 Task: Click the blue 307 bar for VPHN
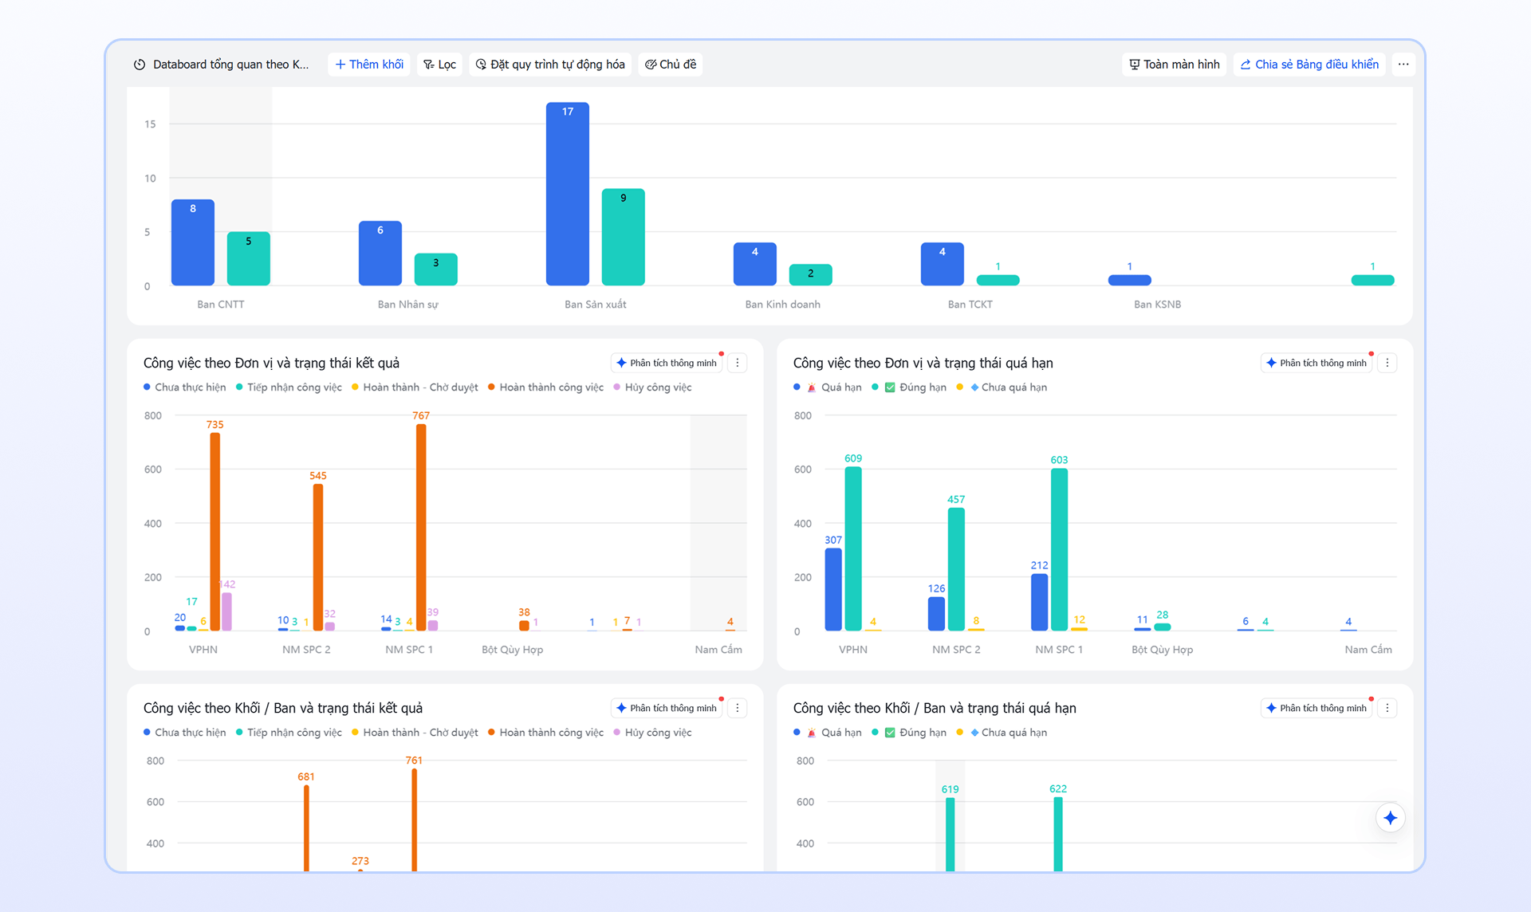pos(833,589)
